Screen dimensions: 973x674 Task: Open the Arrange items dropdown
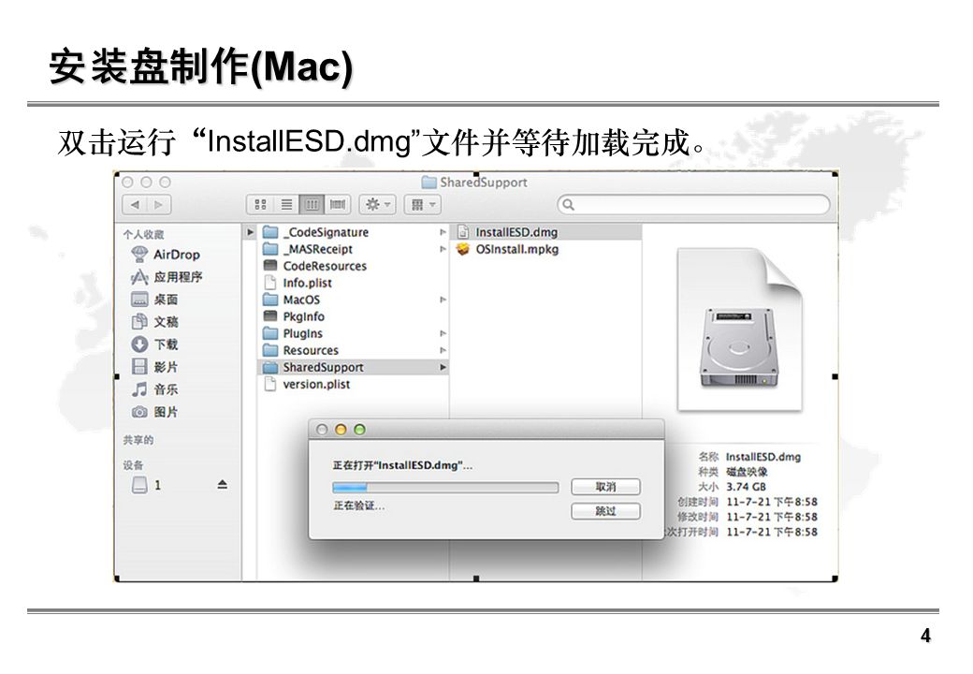coord(423,204)
